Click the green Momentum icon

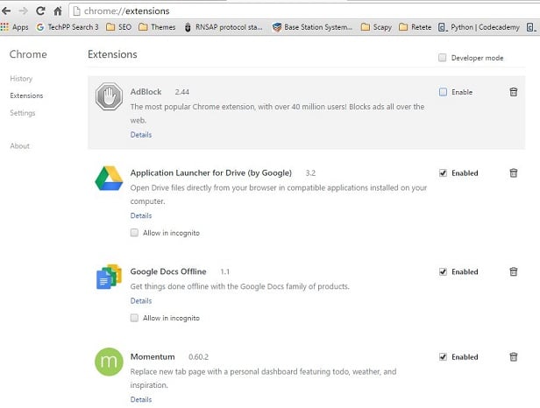109,362
